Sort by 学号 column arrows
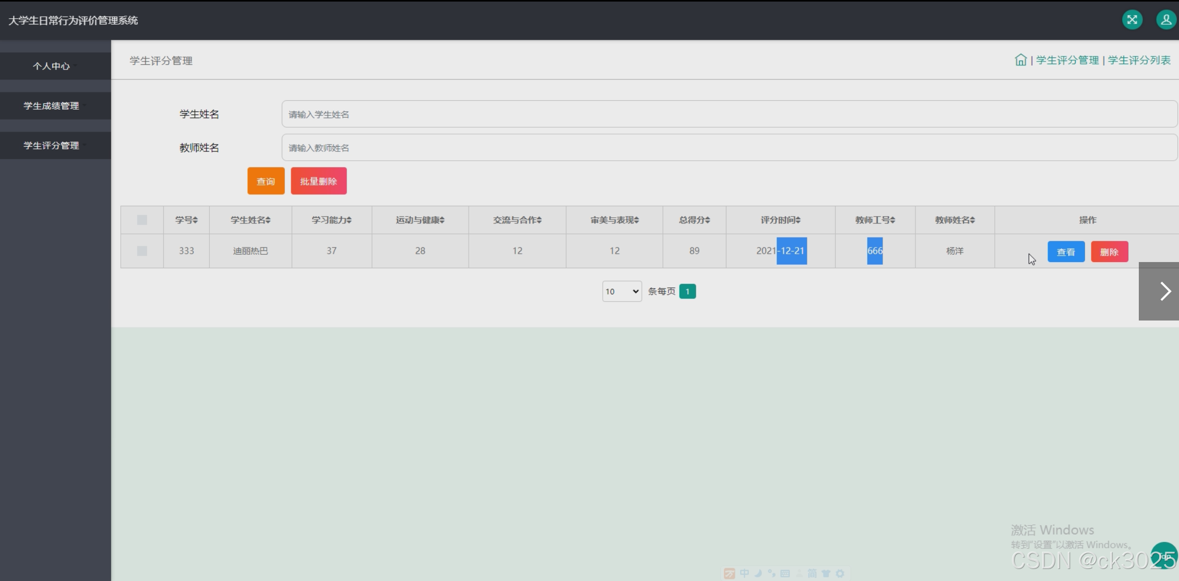 (x=195, y=220)
